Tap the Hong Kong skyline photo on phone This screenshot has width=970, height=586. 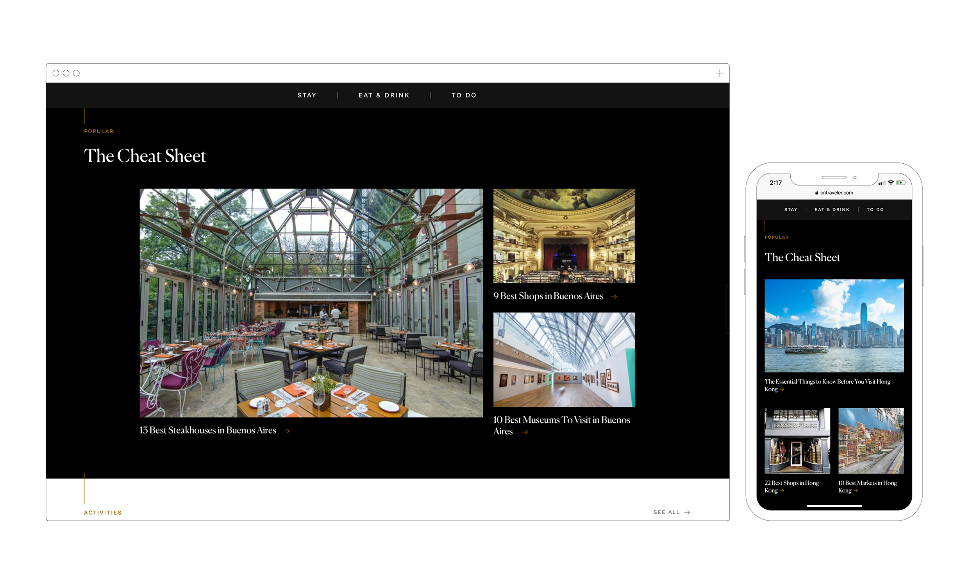click(834, 325)
